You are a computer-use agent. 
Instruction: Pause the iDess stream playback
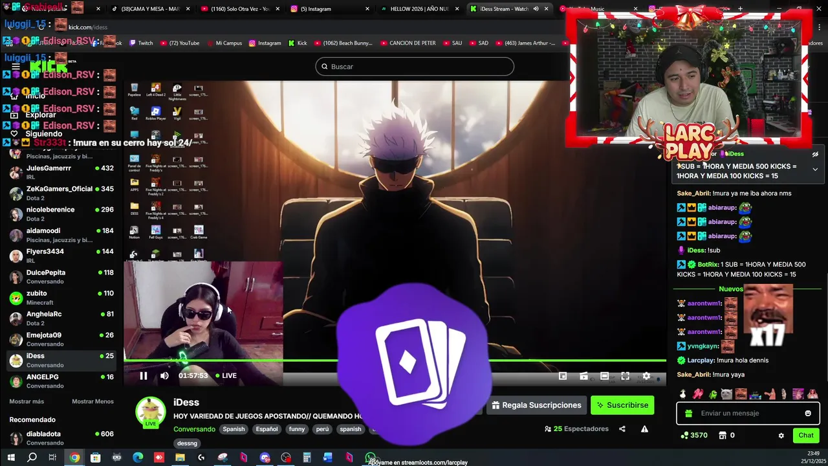click(144, 375)
